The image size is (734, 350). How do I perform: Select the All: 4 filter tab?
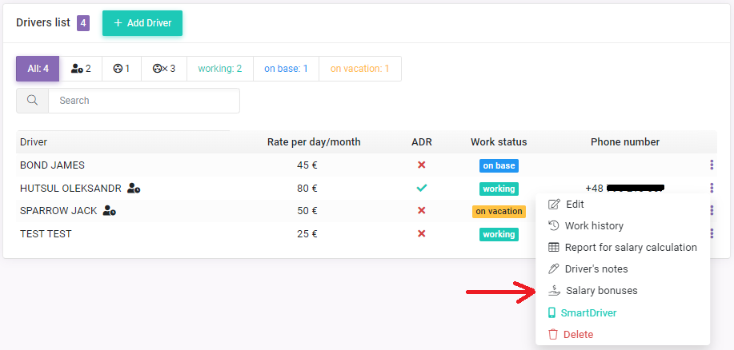click(x=38, y=69)
